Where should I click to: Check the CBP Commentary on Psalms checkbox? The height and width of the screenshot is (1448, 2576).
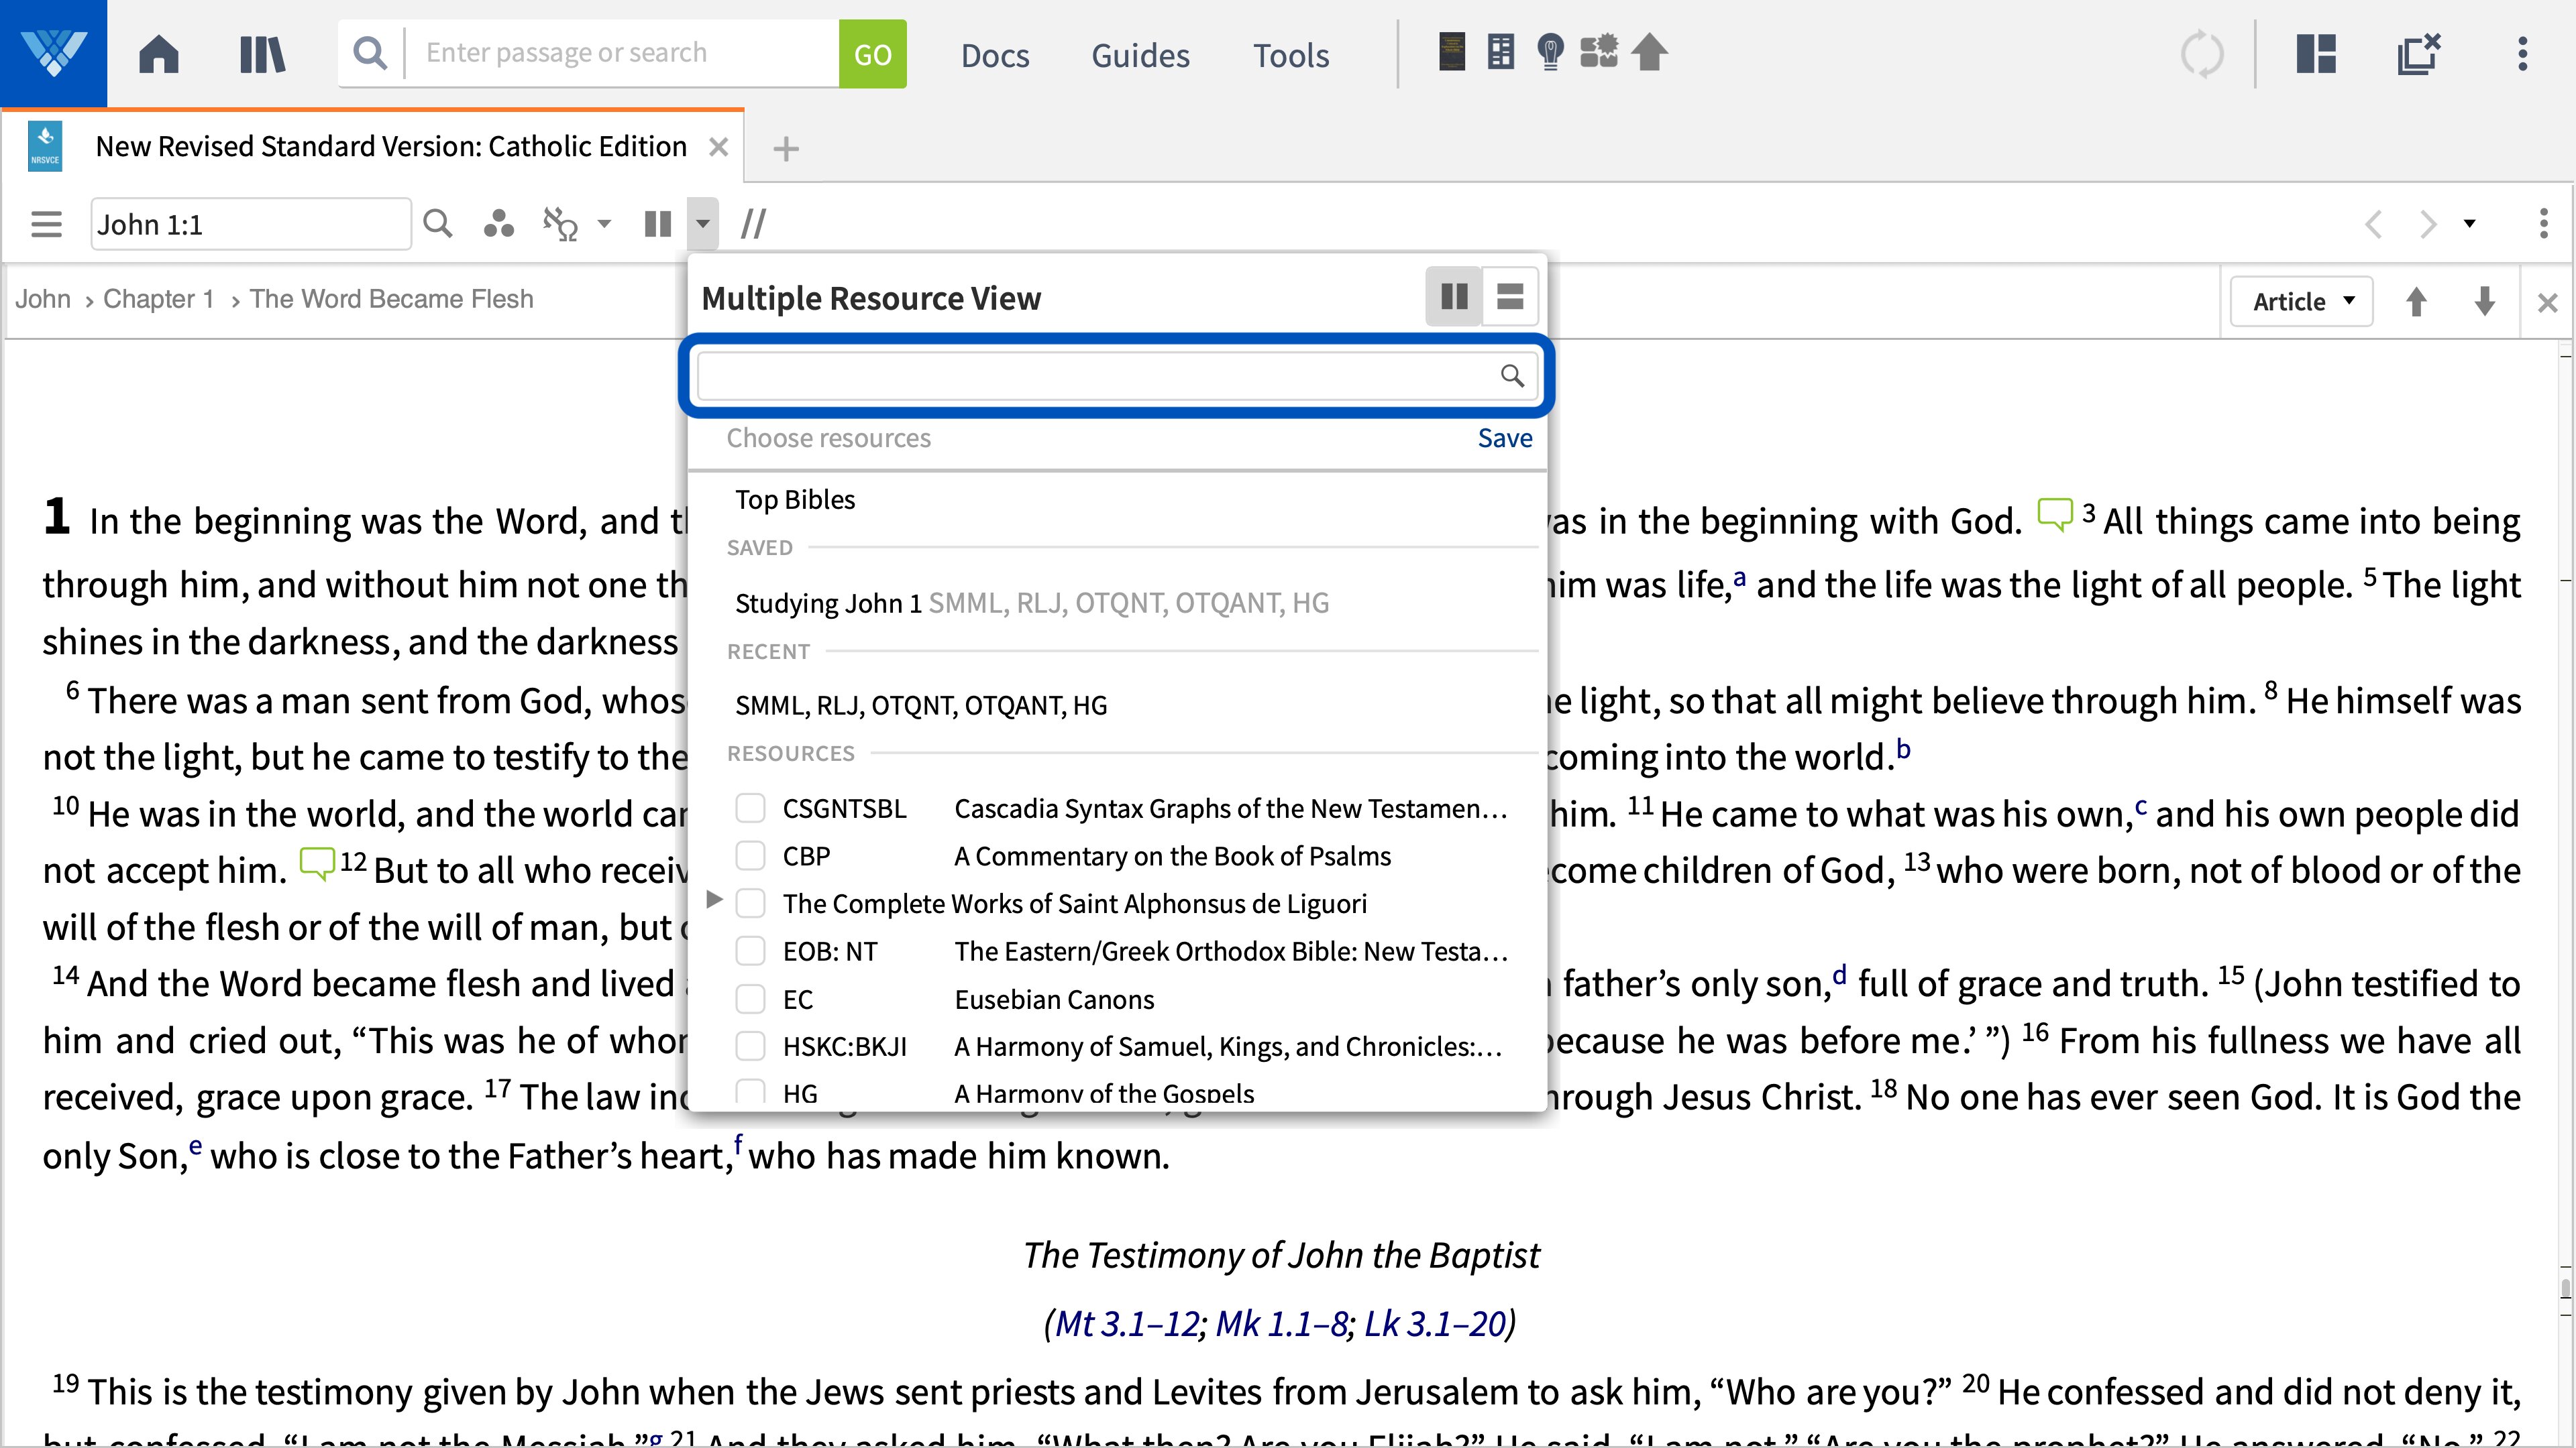coord(750,855)
